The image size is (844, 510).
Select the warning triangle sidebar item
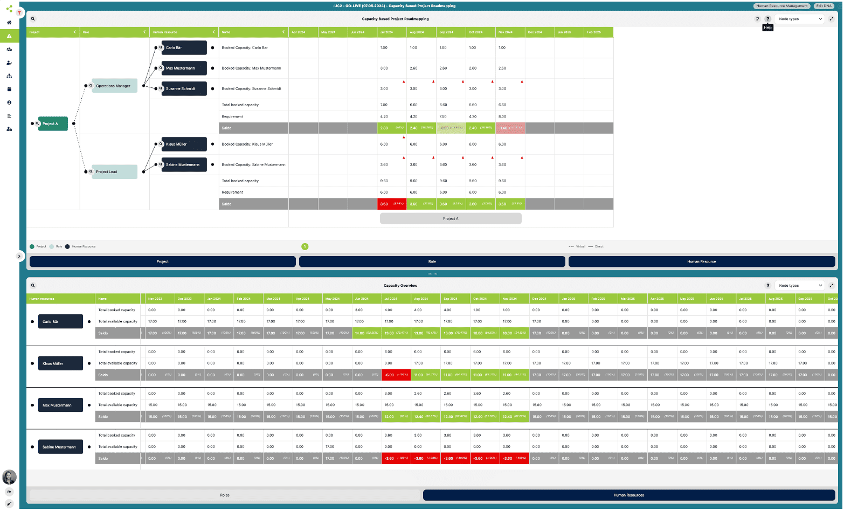(x=9, y=36)
